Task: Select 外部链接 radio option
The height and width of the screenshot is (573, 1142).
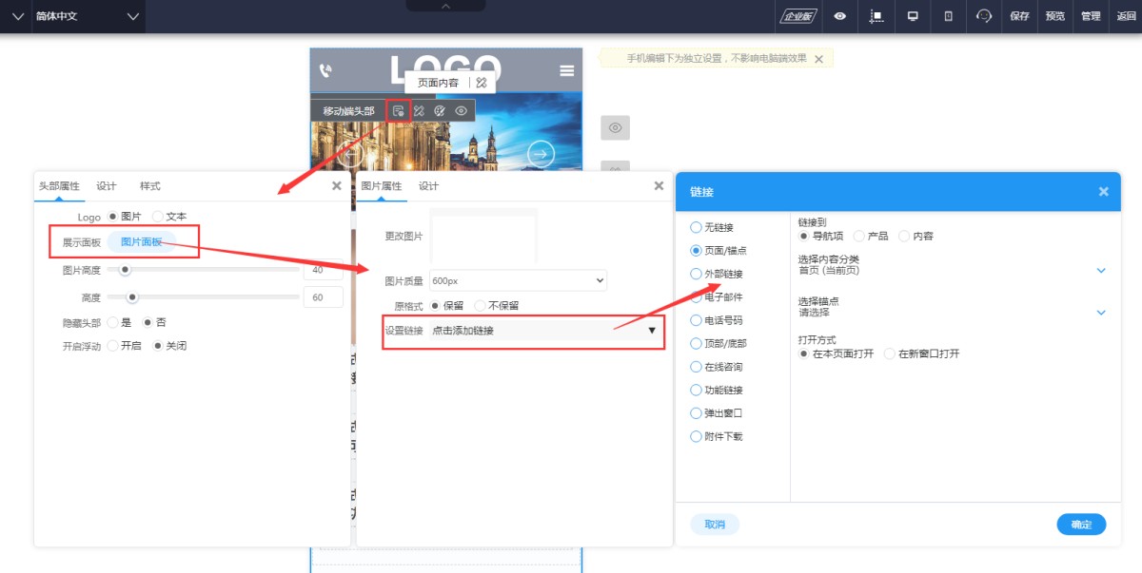Action: pos(696,274)
